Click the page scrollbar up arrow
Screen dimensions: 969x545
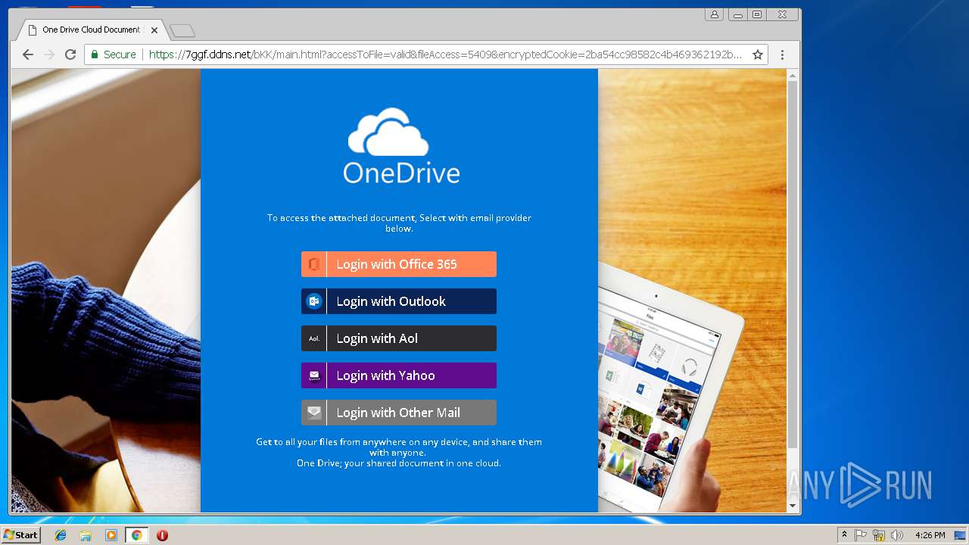[793, 76]
